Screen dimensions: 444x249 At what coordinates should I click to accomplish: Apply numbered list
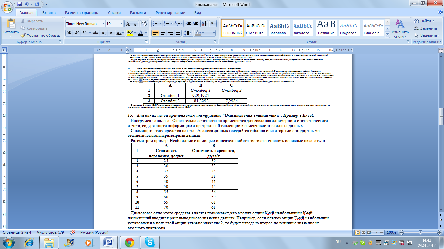(166, 24)
